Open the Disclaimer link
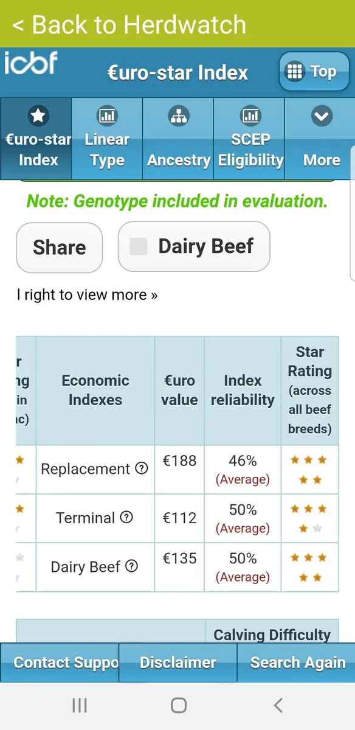355x730 pixels. click(x=177, y=662)
